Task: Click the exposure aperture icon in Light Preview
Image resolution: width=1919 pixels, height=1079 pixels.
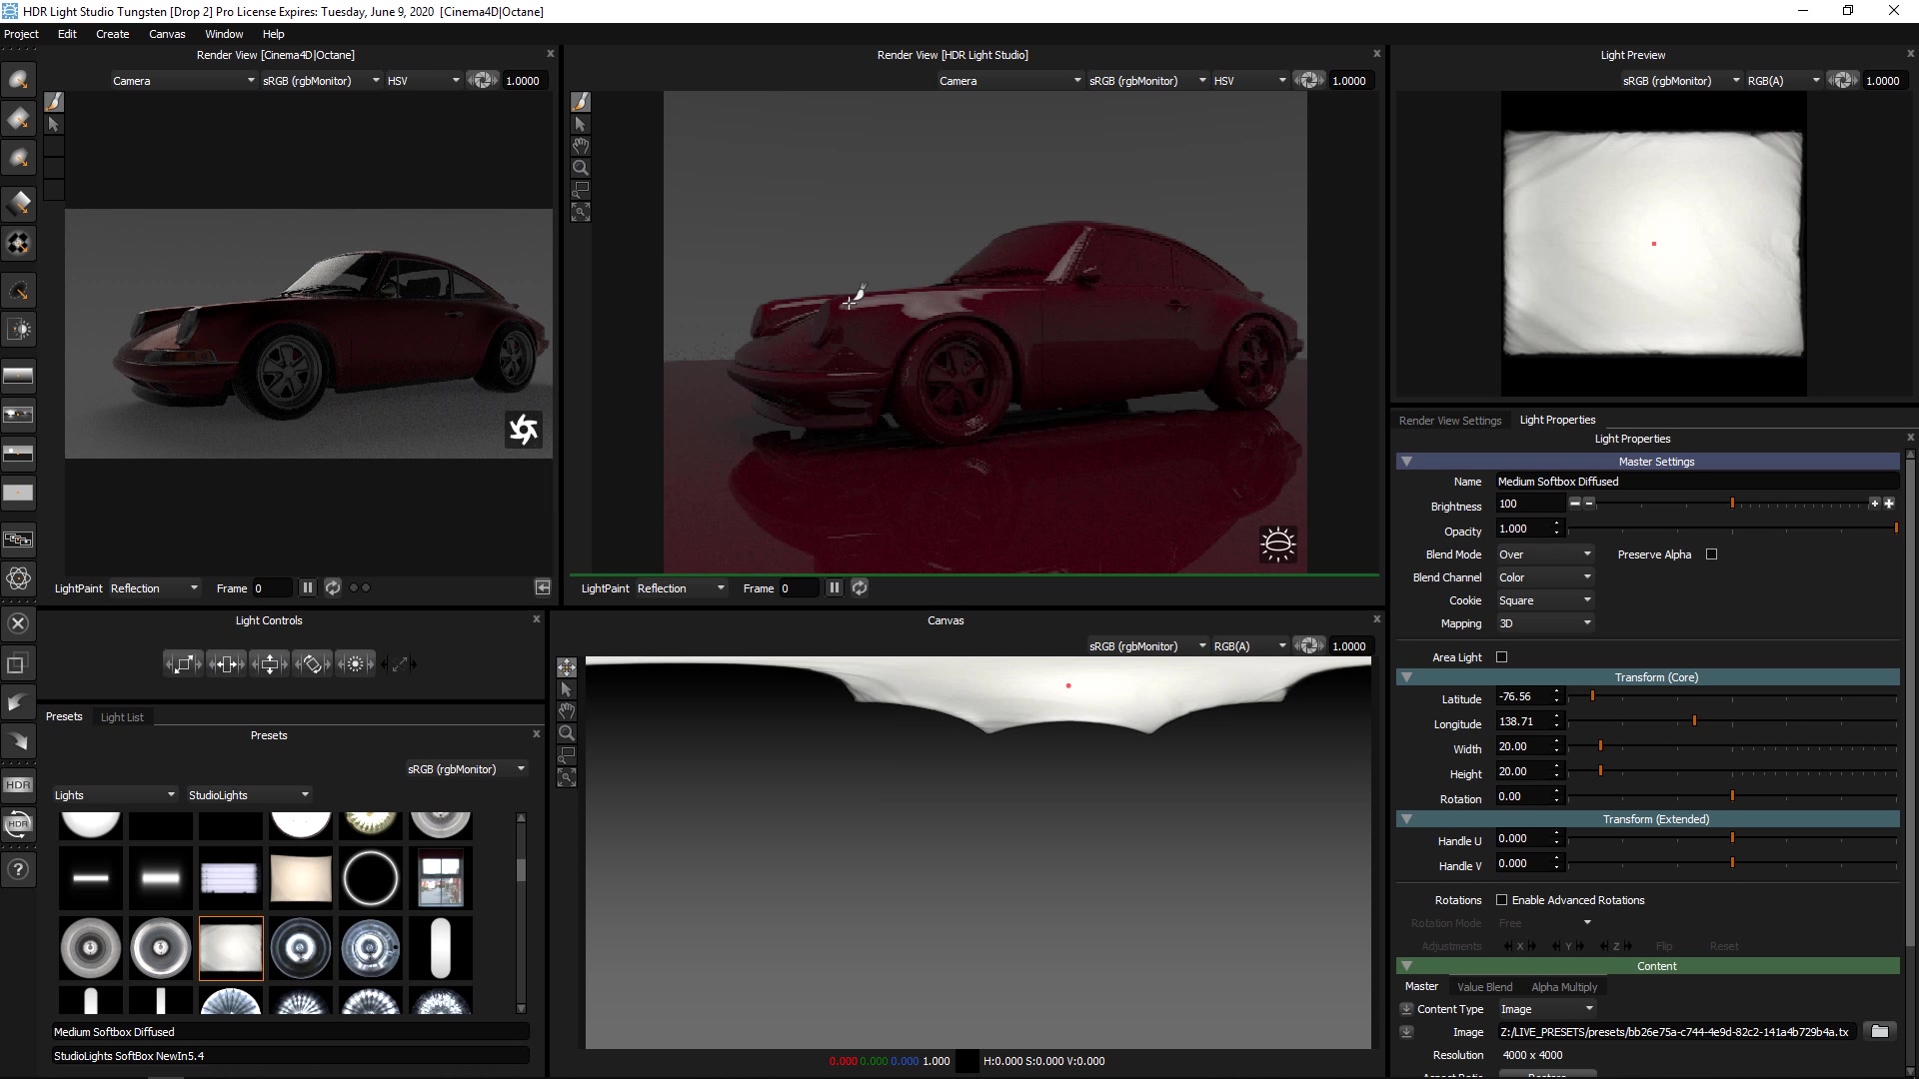Action: click(1843, 80)
